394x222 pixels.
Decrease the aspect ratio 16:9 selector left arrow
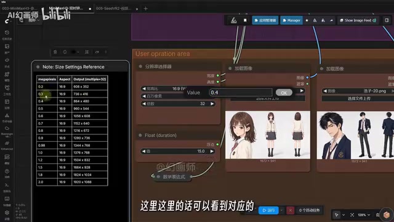[144, 89]
